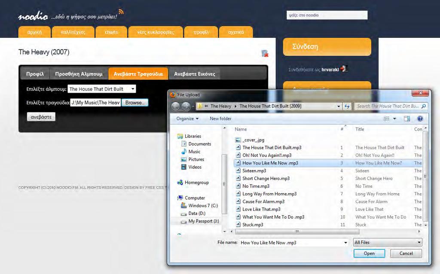Screen dimensions: 440x274
Task: Click the logout icon next to hrvaraki
Action: click(344, 69)
